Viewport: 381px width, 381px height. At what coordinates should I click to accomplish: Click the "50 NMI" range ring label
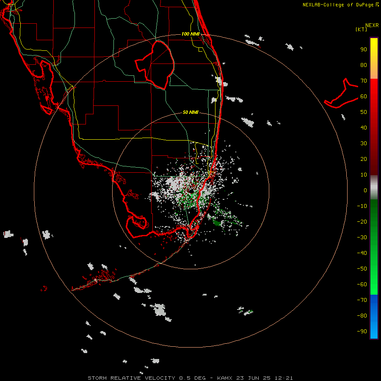point(190,112)
